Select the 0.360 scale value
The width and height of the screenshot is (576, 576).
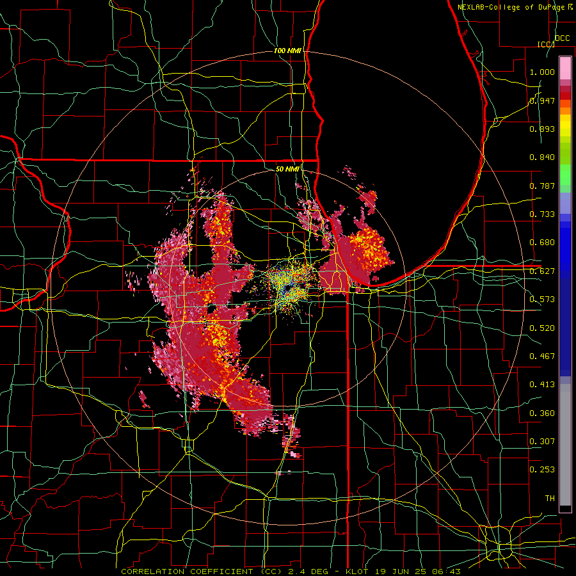point(542,413)
